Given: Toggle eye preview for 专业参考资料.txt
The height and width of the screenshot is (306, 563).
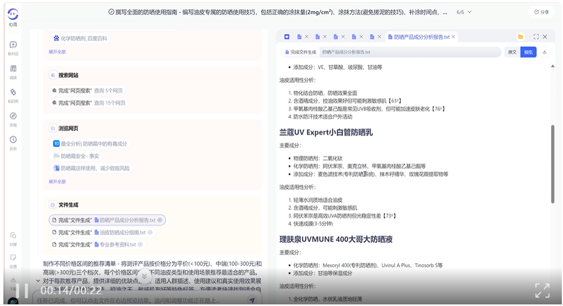Looking at the screenshot, I should pyautogui.click(x=140, y=245).
